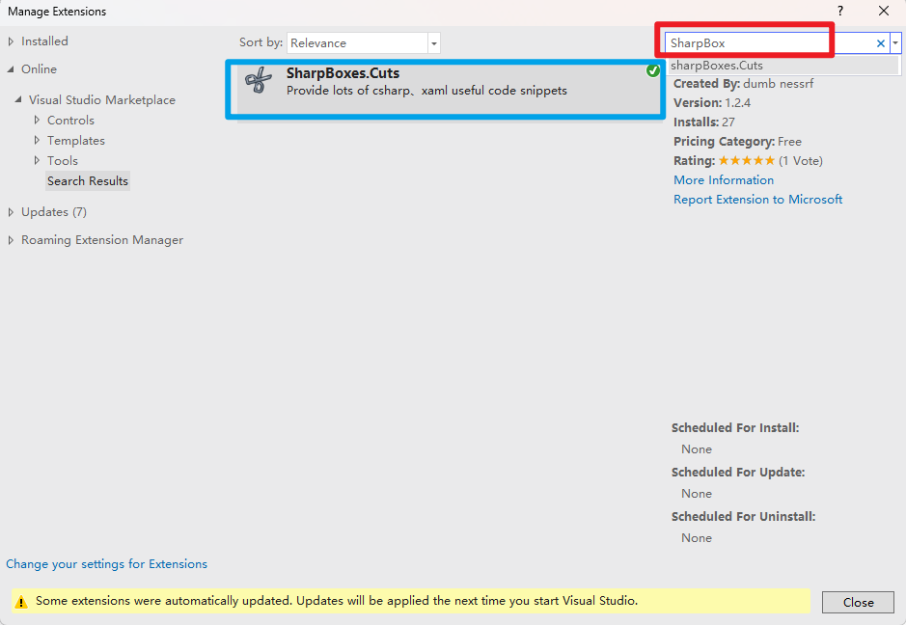Click the extension description snippet text
Screen dimensions: 906x625
pyautogui.click(x=426, y=91)
